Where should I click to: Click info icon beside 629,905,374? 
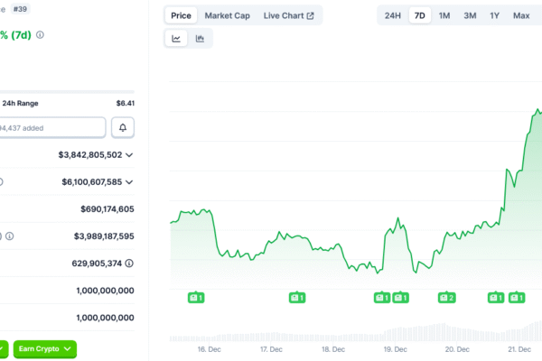[130, 264]
